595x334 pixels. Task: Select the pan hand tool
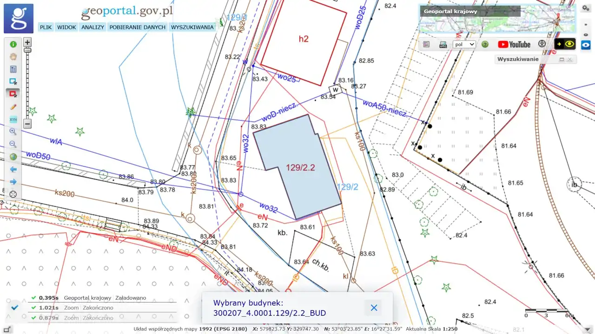coord(13,57)
